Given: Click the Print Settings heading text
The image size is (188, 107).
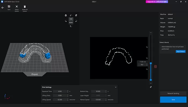Looking at the screenshot, I should coord(47,87).
